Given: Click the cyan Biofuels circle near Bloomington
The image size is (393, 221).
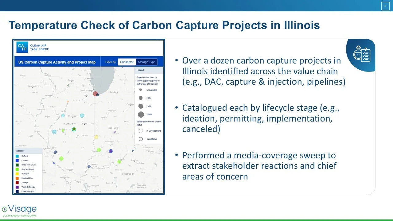Looking at the screenshot, I should click(x=82, y=116).
